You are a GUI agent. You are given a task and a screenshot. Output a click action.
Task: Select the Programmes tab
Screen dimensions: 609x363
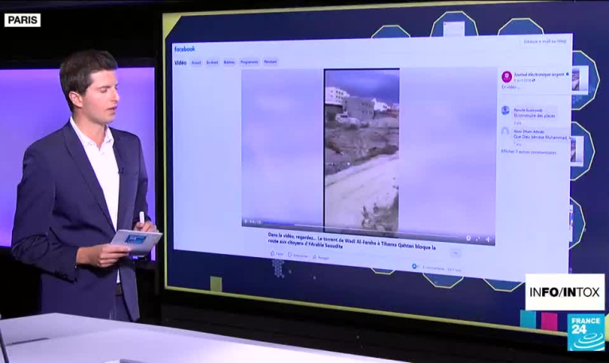click(x=249, y=62)
